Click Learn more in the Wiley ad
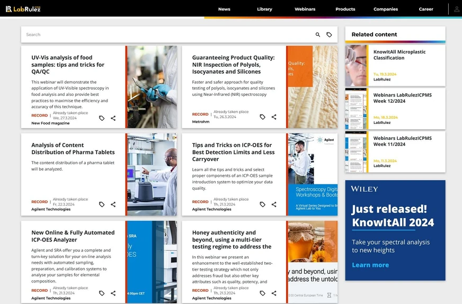Image resolution: width=462 pixels, height=304 pixels. pyautogui.click(x=370, y=265)
